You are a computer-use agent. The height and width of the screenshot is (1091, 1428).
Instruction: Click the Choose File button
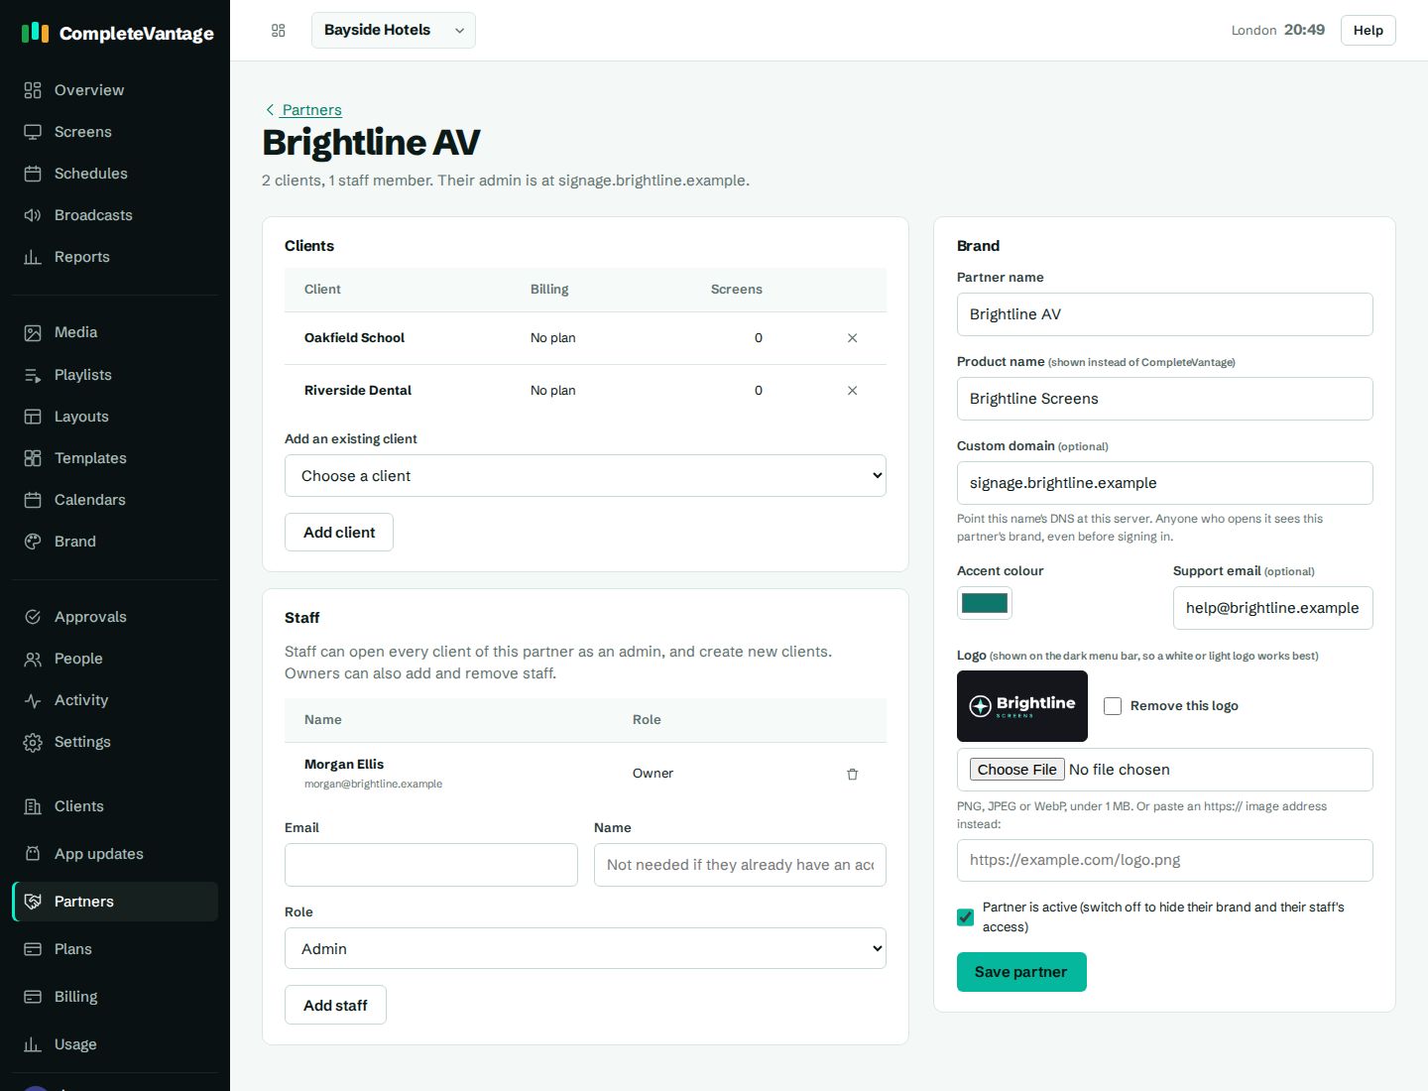pyautogui.click(x=1017, y=770)
